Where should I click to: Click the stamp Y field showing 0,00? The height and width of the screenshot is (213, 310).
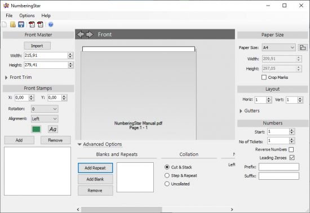(55, 97)
